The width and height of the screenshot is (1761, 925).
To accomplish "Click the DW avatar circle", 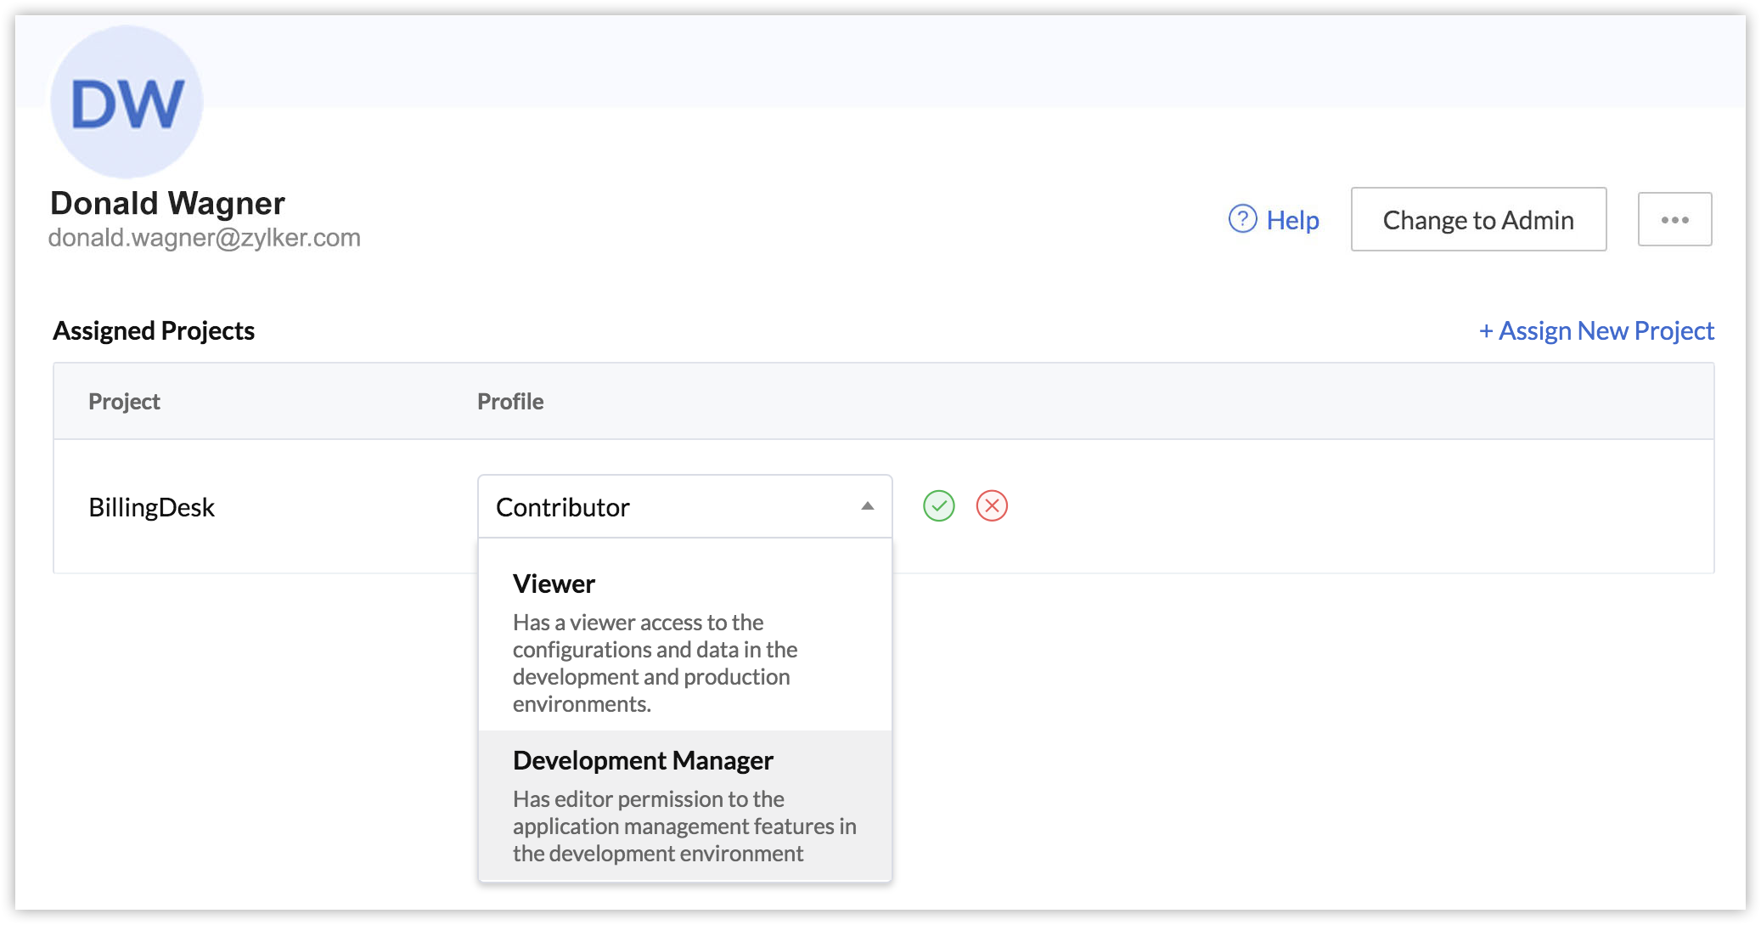I will pyautogui.click(x=127, y=103).
